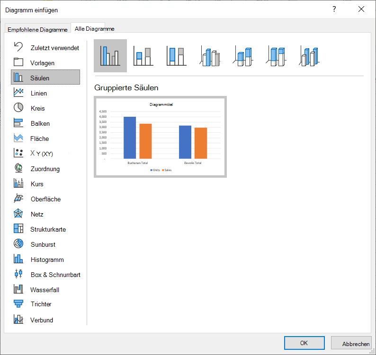Select the Histogramm text label
This screenshot has width=376, height=355.
tap(47, 260)
